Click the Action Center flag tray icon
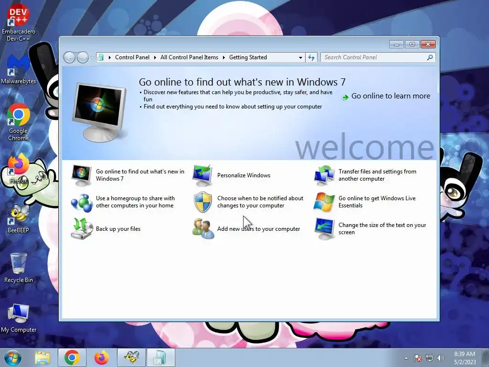Screen dimensions: 489x367 click(x=417, y=358)
